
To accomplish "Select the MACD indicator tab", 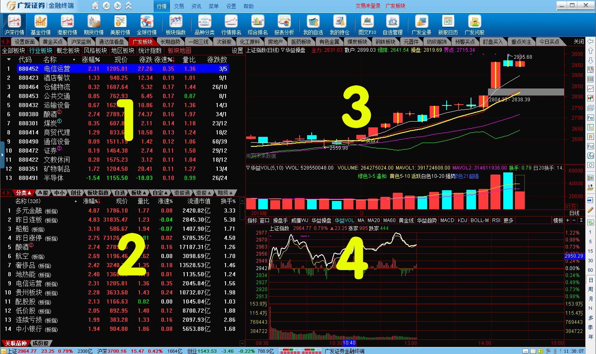I will click(x=447, y=220).
